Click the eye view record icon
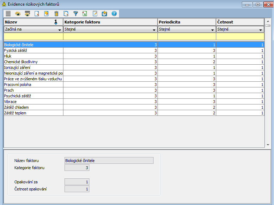274x205 pixels. point(18,14)
